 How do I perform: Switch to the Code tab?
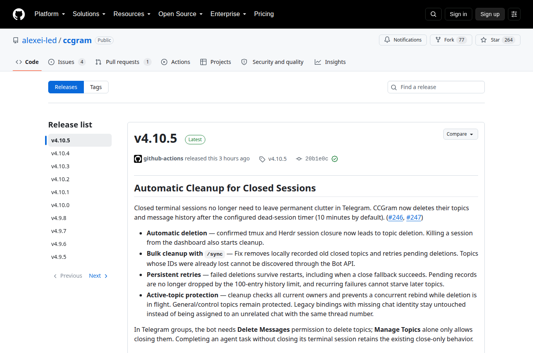point(27,62)
